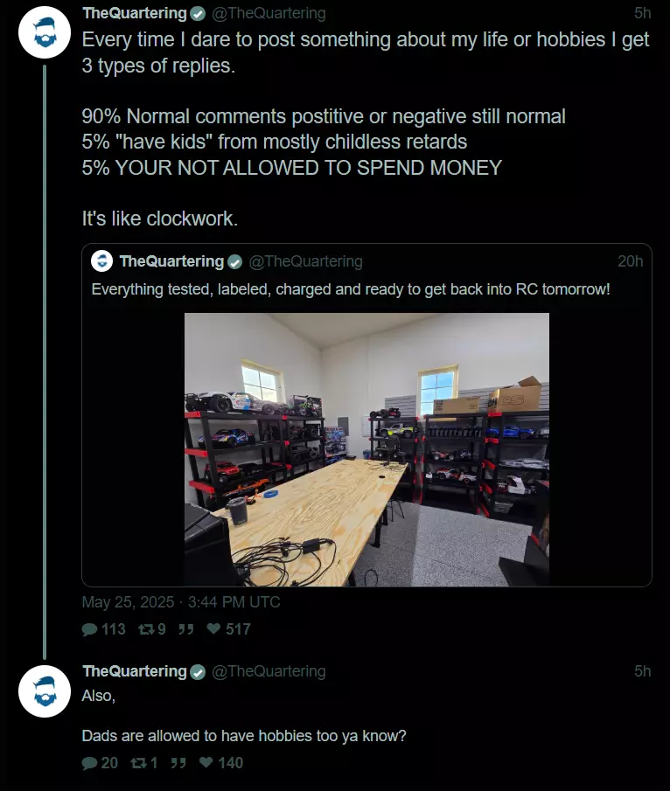Click the verified badge beside the top TheQuartering name
This screenshot has height=791, width=670.
(x=198, y=14)
